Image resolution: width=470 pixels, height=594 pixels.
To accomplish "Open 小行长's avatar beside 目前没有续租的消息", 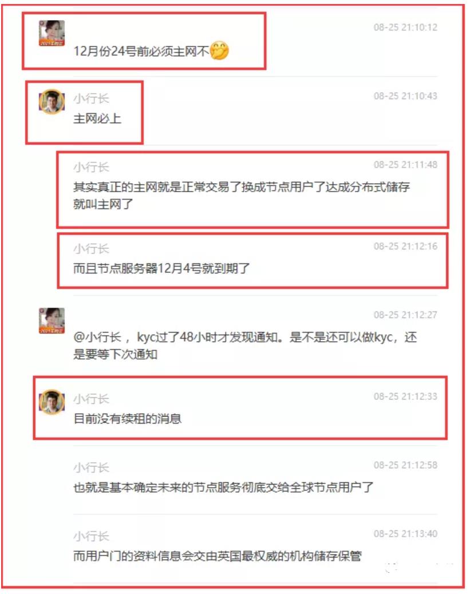I will 52,402.
